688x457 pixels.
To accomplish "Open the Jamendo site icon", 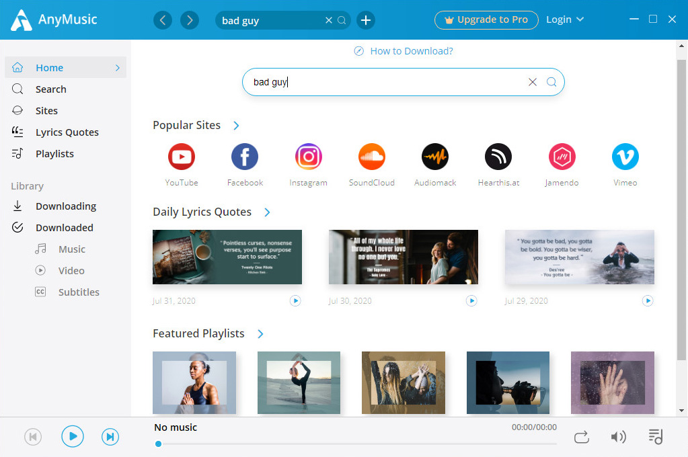I will (562, 157).
